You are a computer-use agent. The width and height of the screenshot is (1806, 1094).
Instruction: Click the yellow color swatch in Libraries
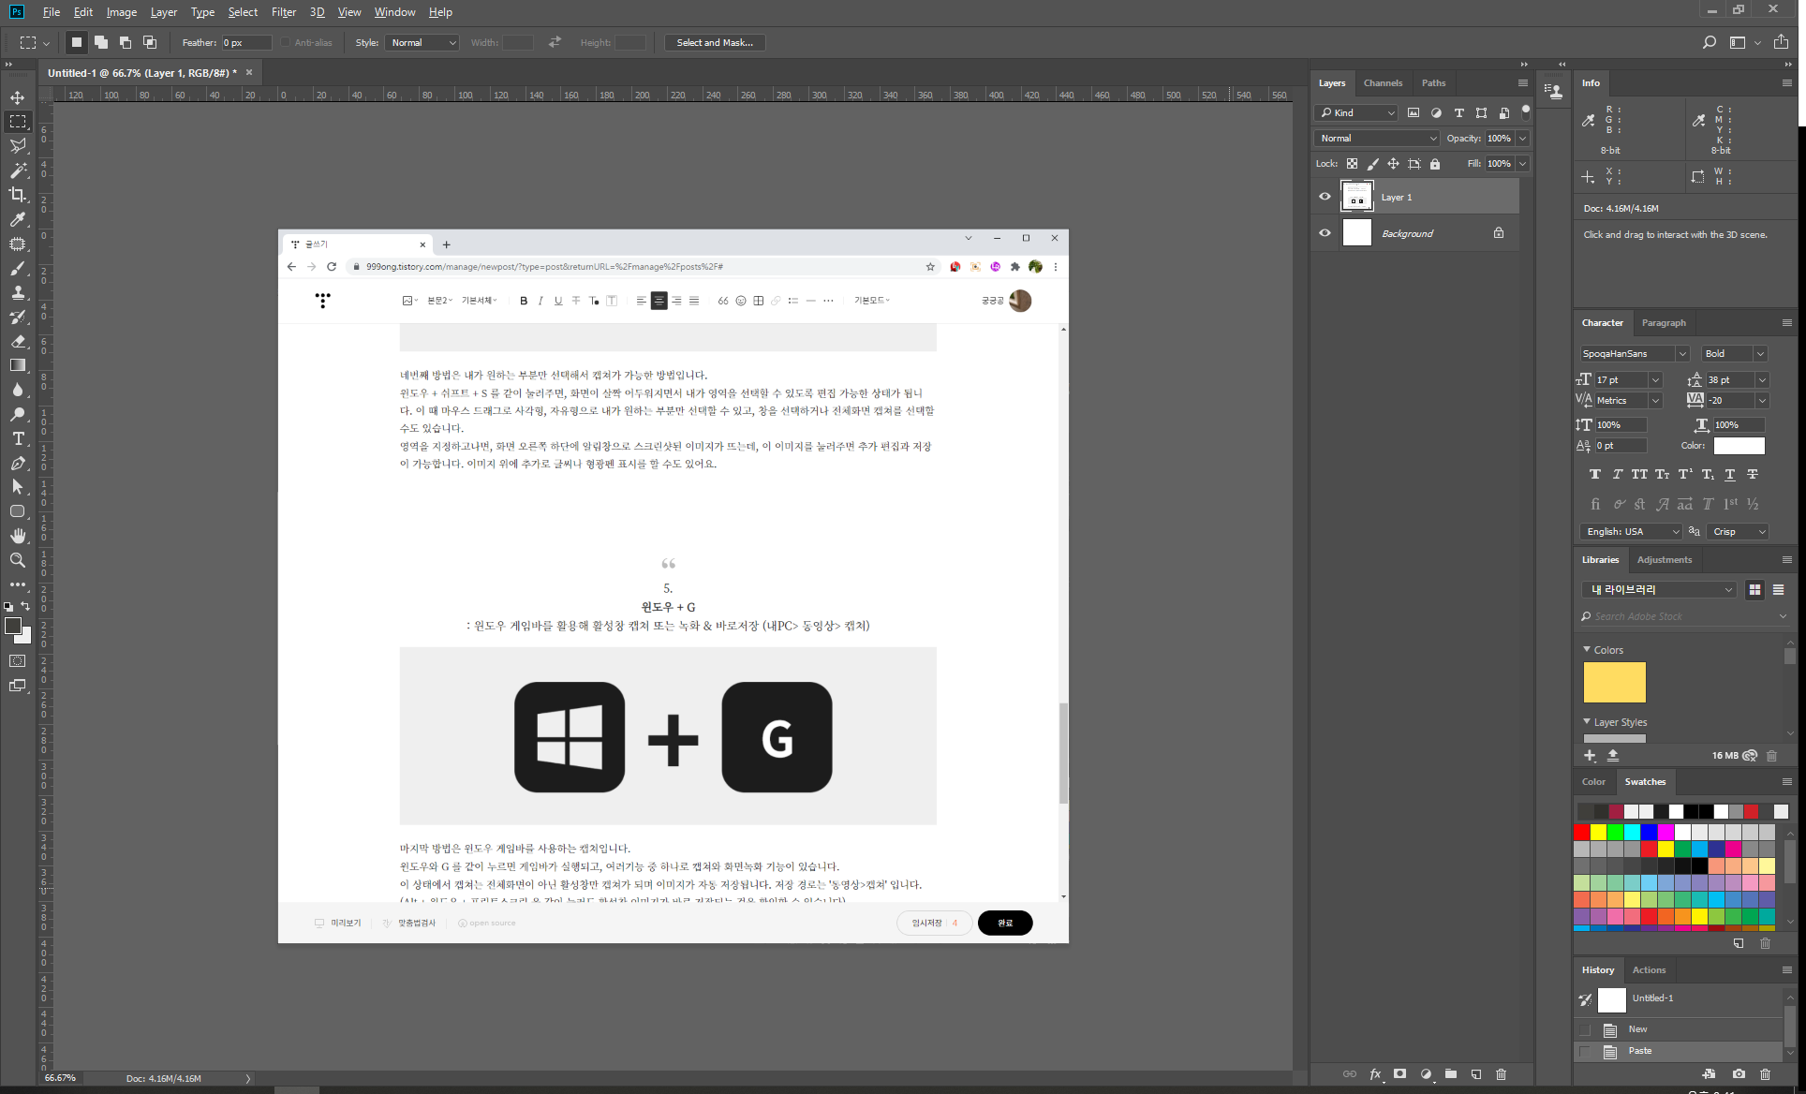click(1614, 682)
